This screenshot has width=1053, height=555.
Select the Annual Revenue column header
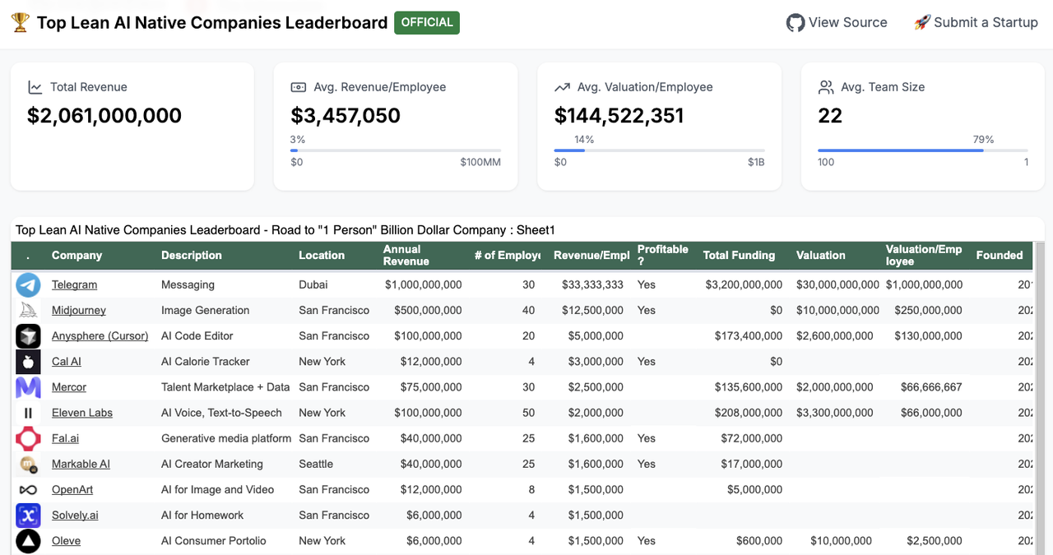(x=406, y=255)
